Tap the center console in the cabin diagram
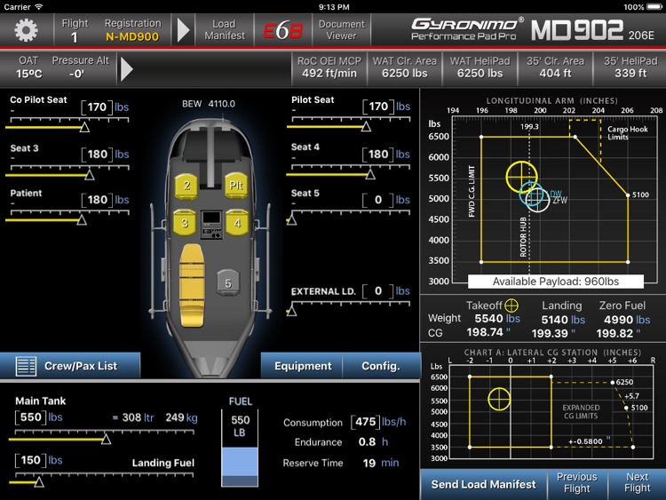The height and width of the screenshot is (500, 666). pyautogui.click(x=211, y=225)
